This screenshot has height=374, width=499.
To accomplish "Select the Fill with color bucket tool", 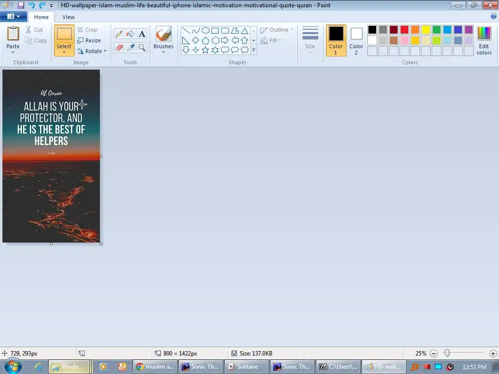I will pos(131,34).
